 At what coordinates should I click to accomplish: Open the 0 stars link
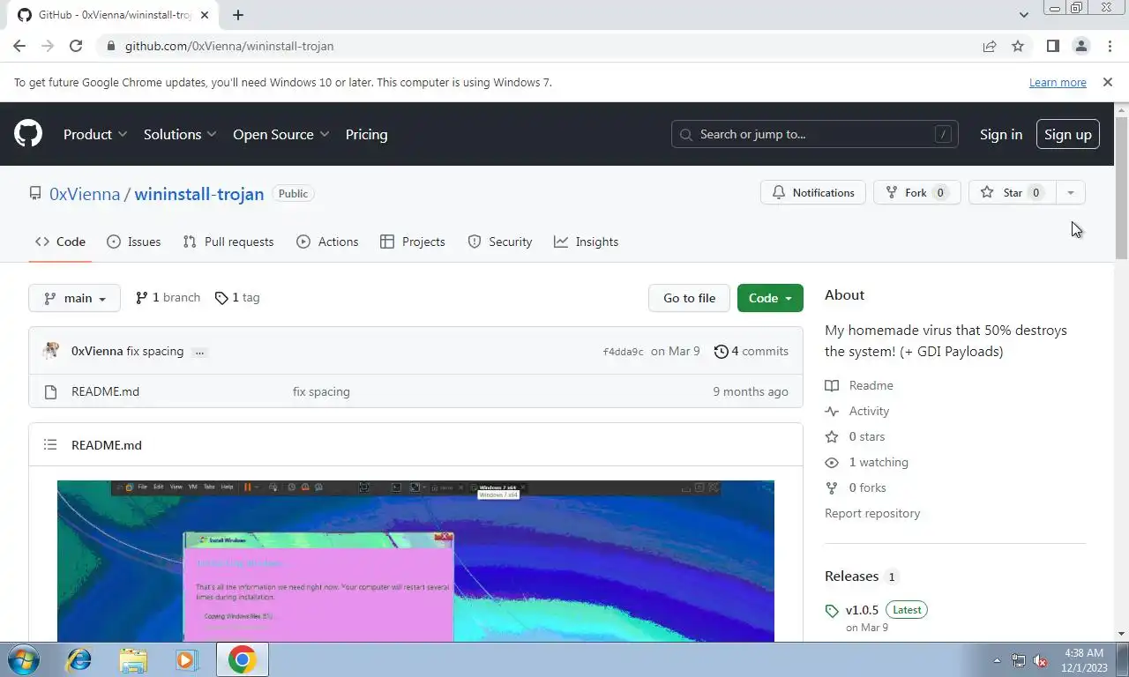855,436
